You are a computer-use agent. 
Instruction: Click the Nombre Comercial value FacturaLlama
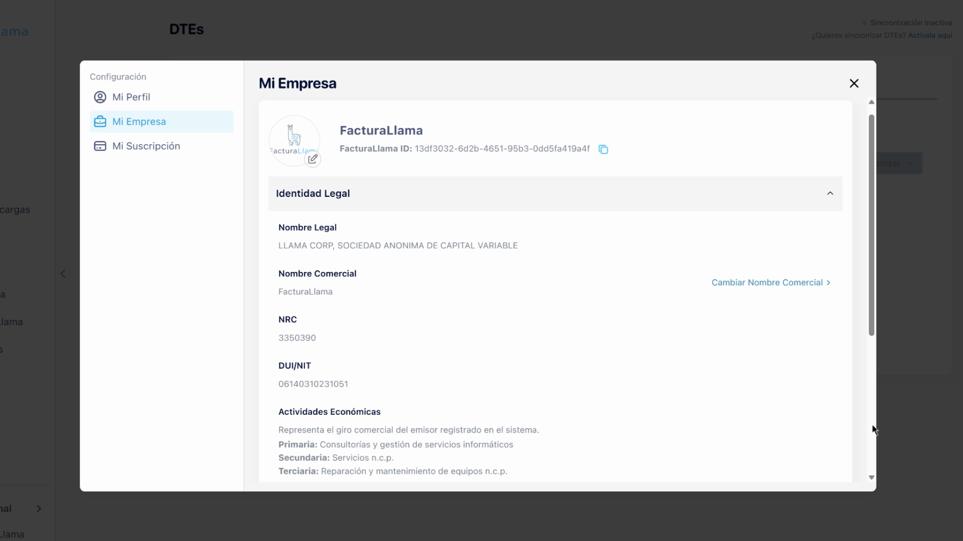[305, 292]
